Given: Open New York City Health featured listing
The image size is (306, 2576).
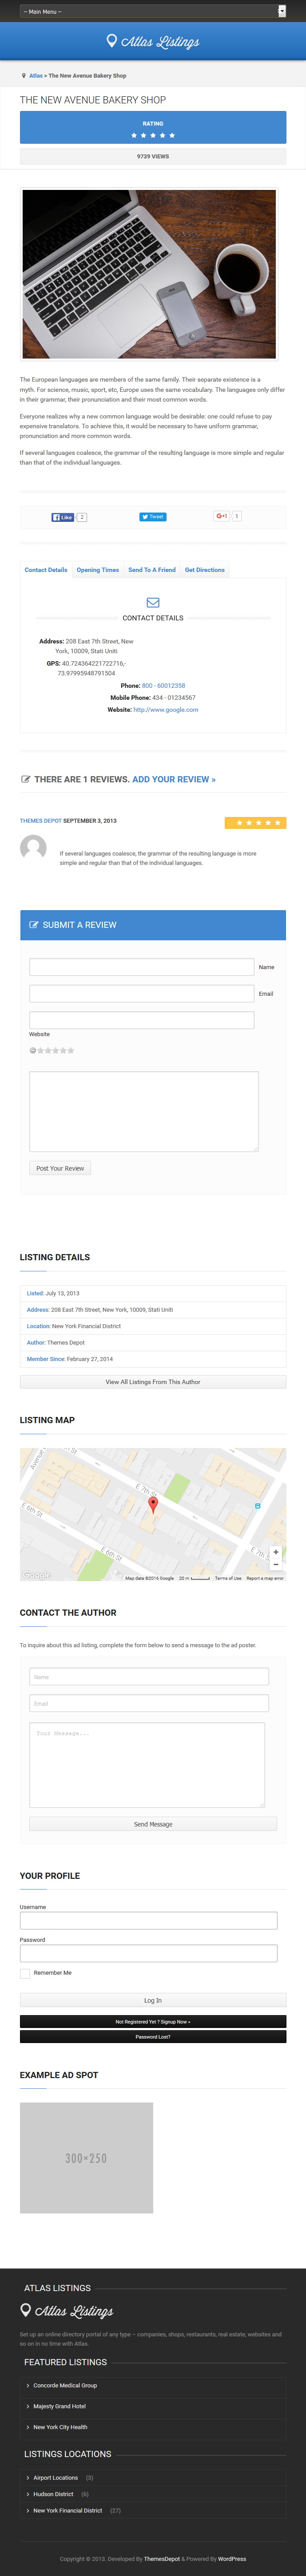Looking at the screenshot, I should tap(60, 2427).
